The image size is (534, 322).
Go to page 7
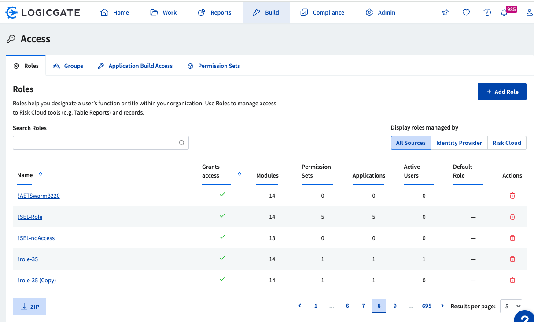coord(363,306)
